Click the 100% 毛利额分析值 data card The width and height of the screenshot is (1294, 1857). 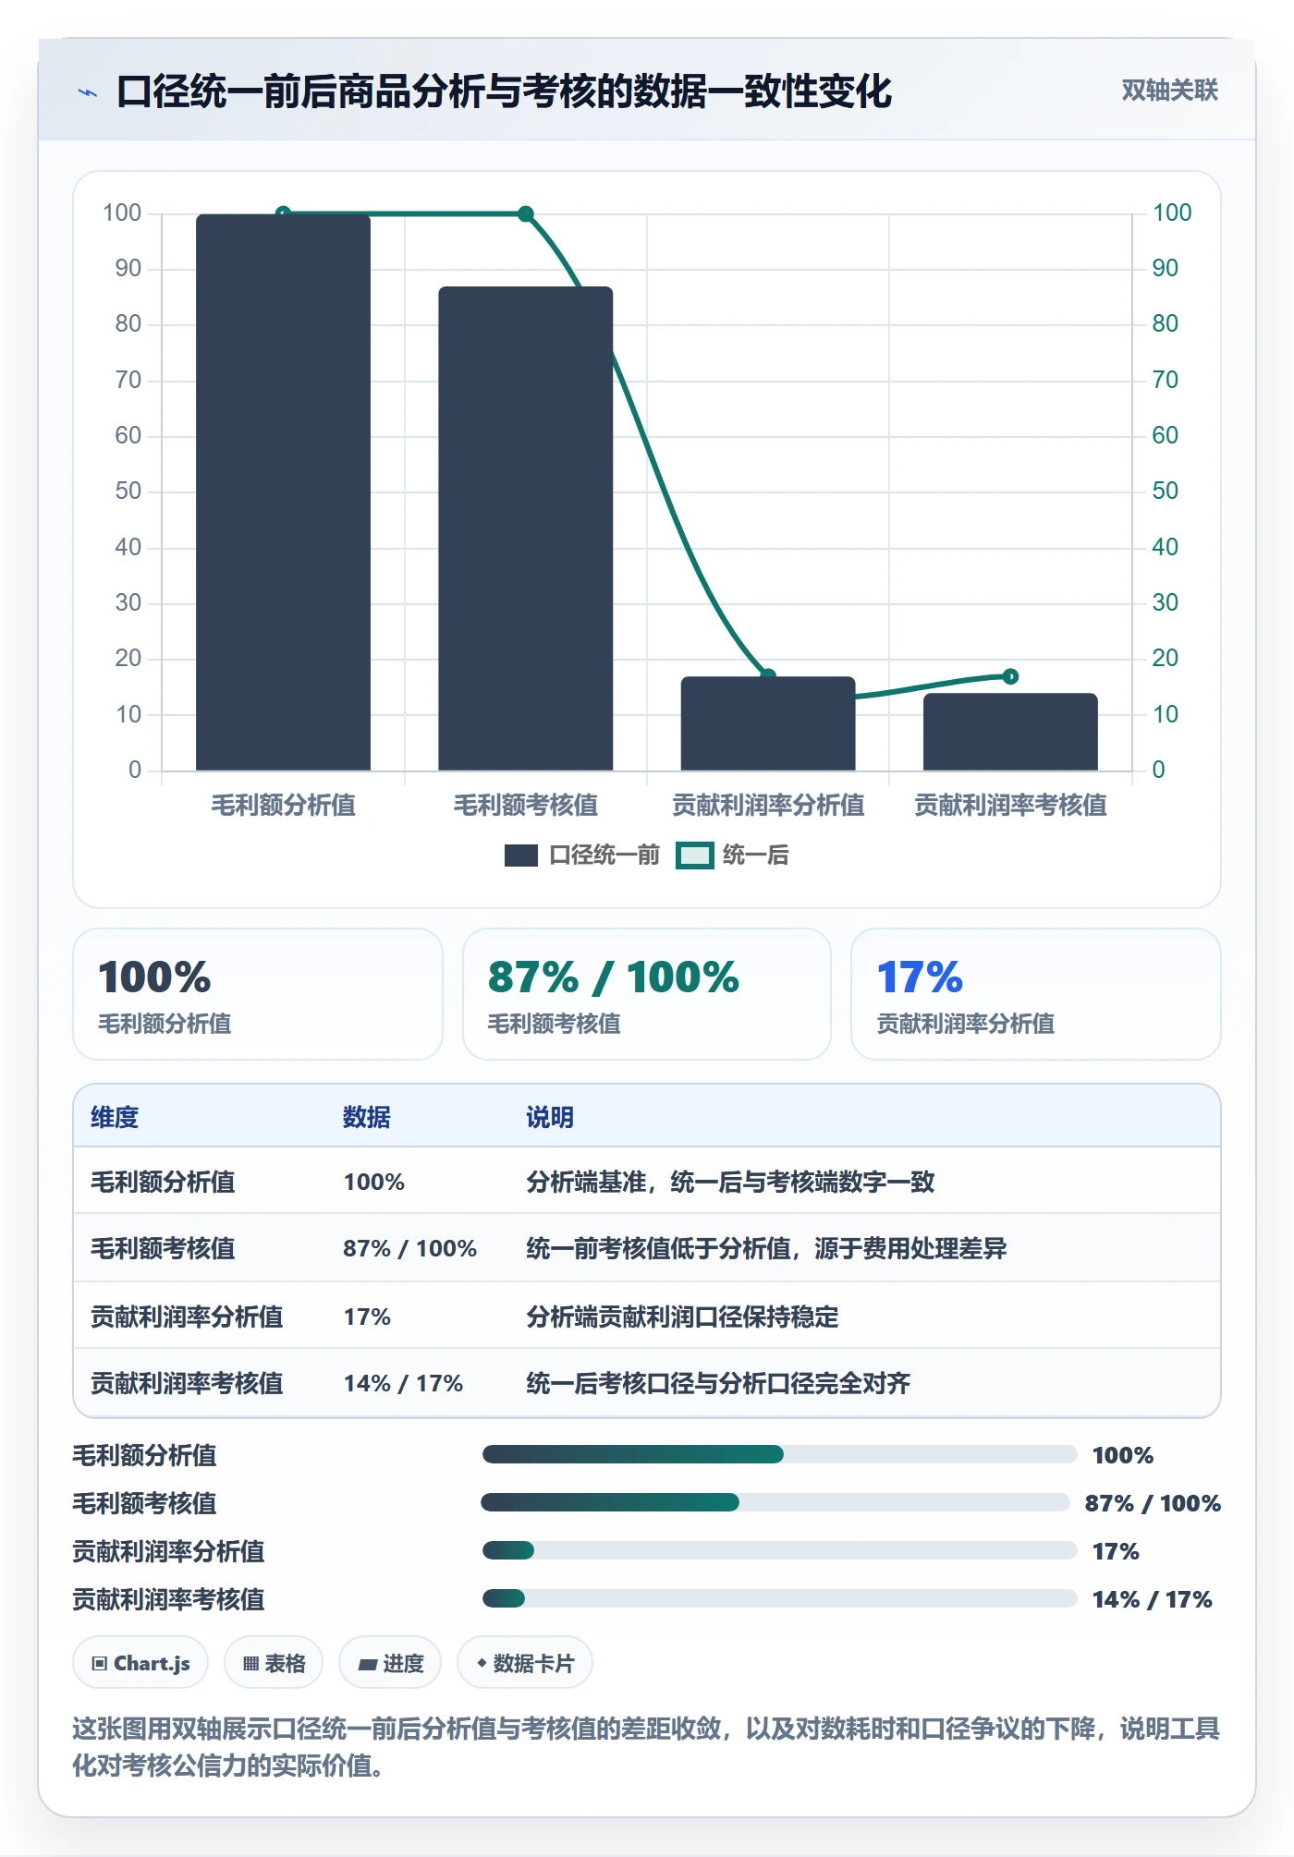click(258, 994)
